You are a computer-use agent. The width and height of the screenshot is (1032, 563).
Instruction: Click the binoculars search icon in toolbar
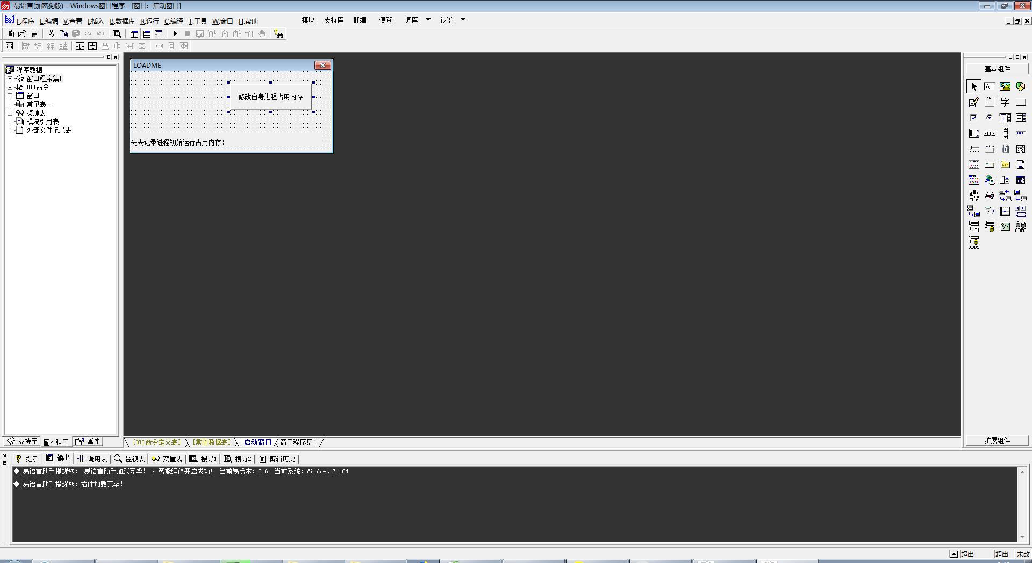coord(278,34)
